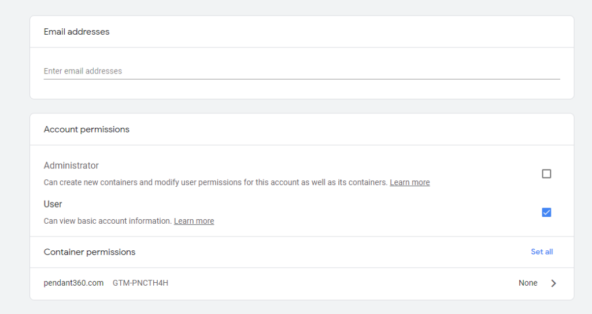Viewport: 592px width, 314px height.
Task: Click the Administrator label text
Action: (71, 165)
